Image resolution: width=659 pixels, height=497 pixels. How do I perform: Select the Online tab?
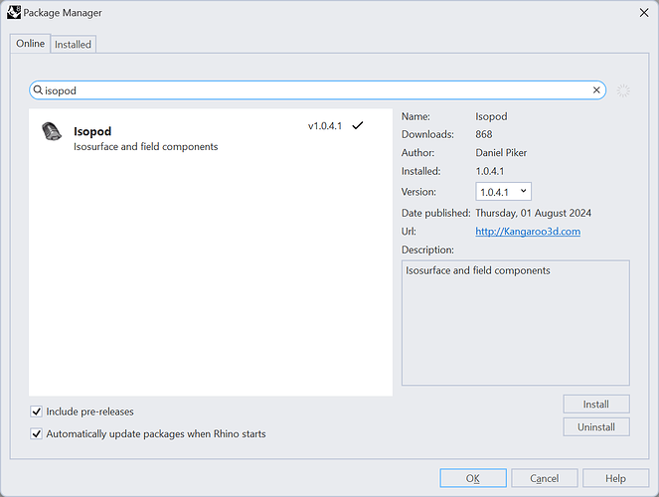coord(30,44)
